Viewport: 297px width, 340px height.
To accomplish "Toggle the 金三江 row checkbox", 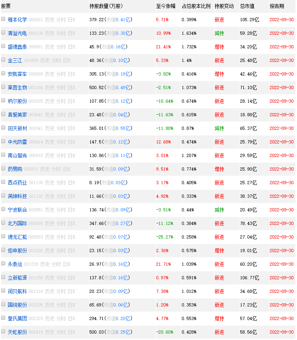I will tap(3, 60).
